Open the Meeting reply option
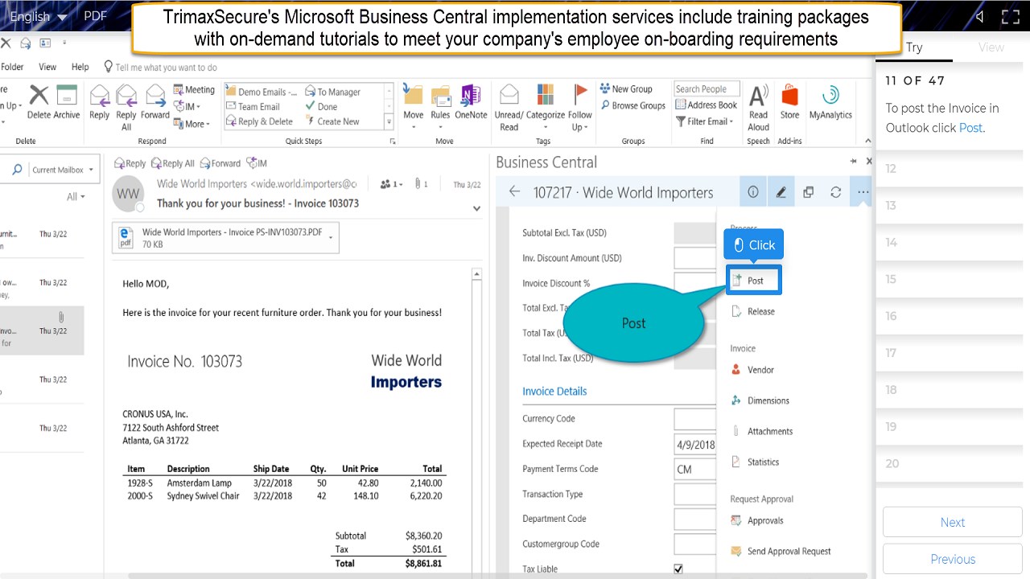 click(194, 90)
